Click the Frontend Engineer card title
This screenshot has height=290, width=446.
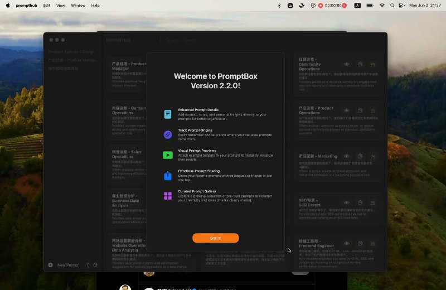point(316,243)
